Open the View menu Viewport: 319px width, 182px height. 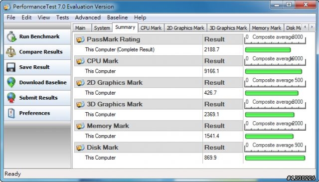44,17
